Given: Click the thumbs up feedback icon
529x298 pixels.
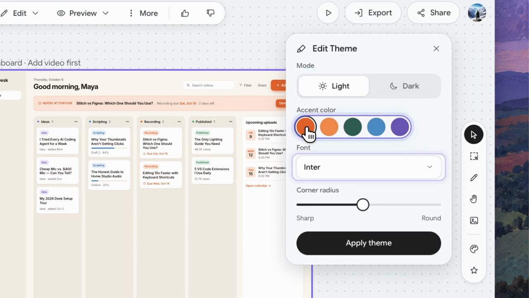Looking at the screenshot, I should [185, 13].
